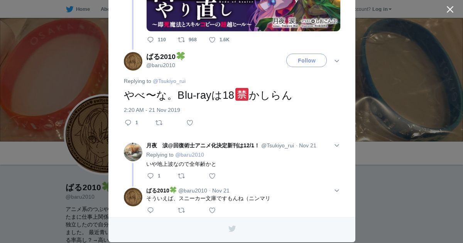Open the Twitter Home icon in navbar
Image resolution: width=463 pixels, height=243 pixels.
click(69, 9)
